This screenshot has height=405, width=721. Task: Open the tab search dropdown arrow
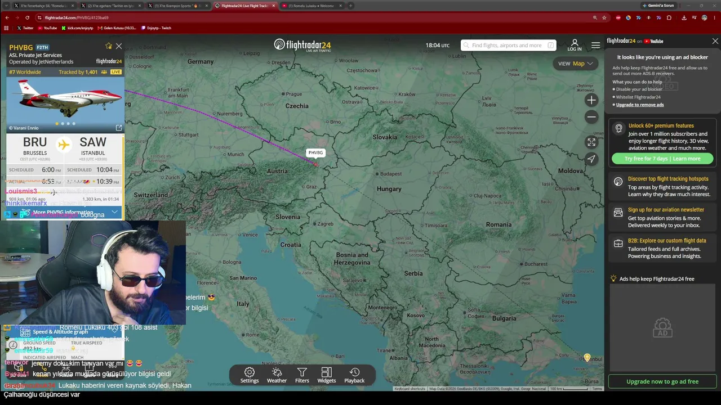7,6
